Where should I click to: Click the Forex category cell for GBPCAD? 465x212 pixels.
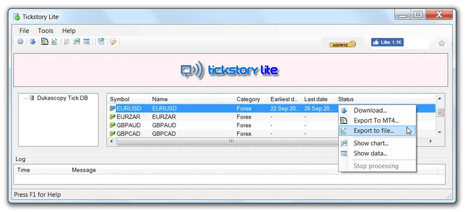point(244,134)
